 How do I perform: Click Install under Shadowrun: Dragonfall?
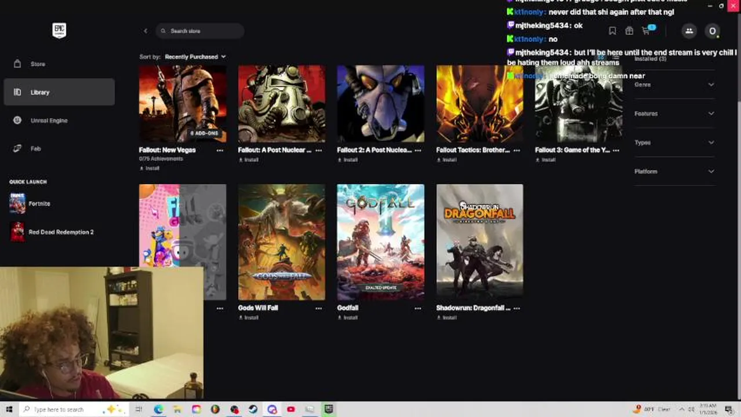(447, 318)
